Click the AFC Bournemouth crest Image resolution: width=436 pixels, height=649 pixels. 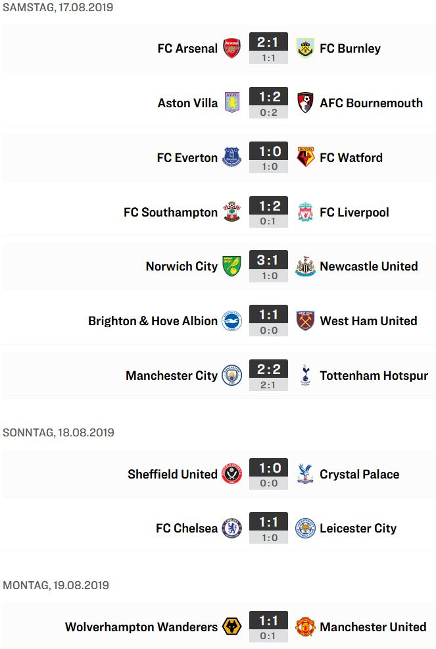pos(305,103)
